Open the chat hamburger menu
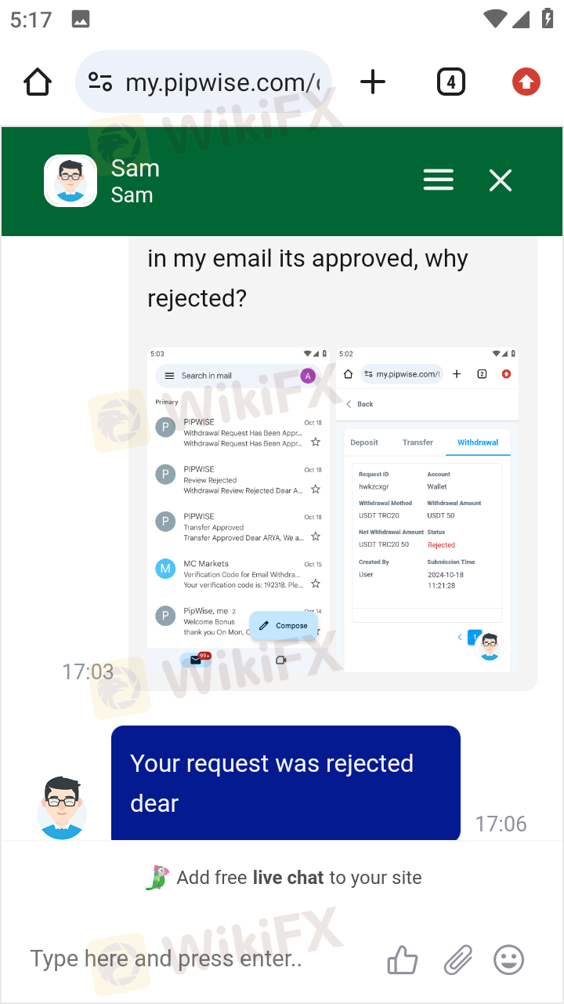The width and height of the screenshot is (564, 1004). pos(439,180)
